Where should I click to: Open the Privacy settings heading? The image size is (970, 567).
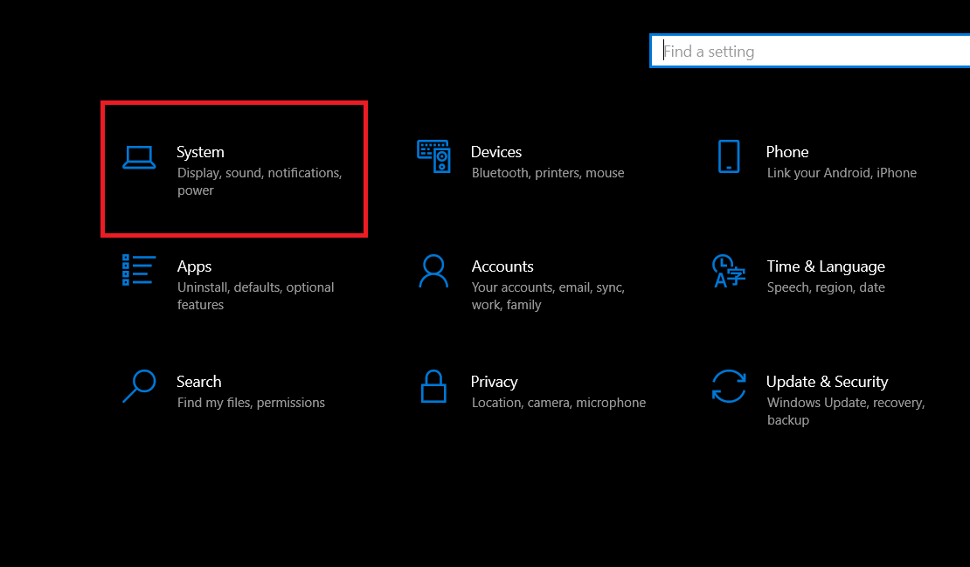(x=494, y=382)
